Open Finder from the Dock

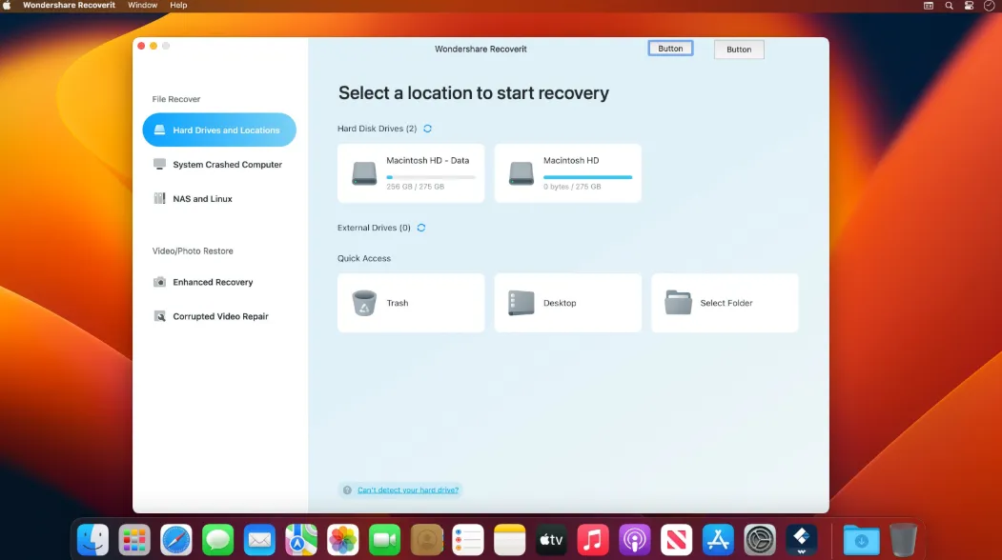coord(92,540)
